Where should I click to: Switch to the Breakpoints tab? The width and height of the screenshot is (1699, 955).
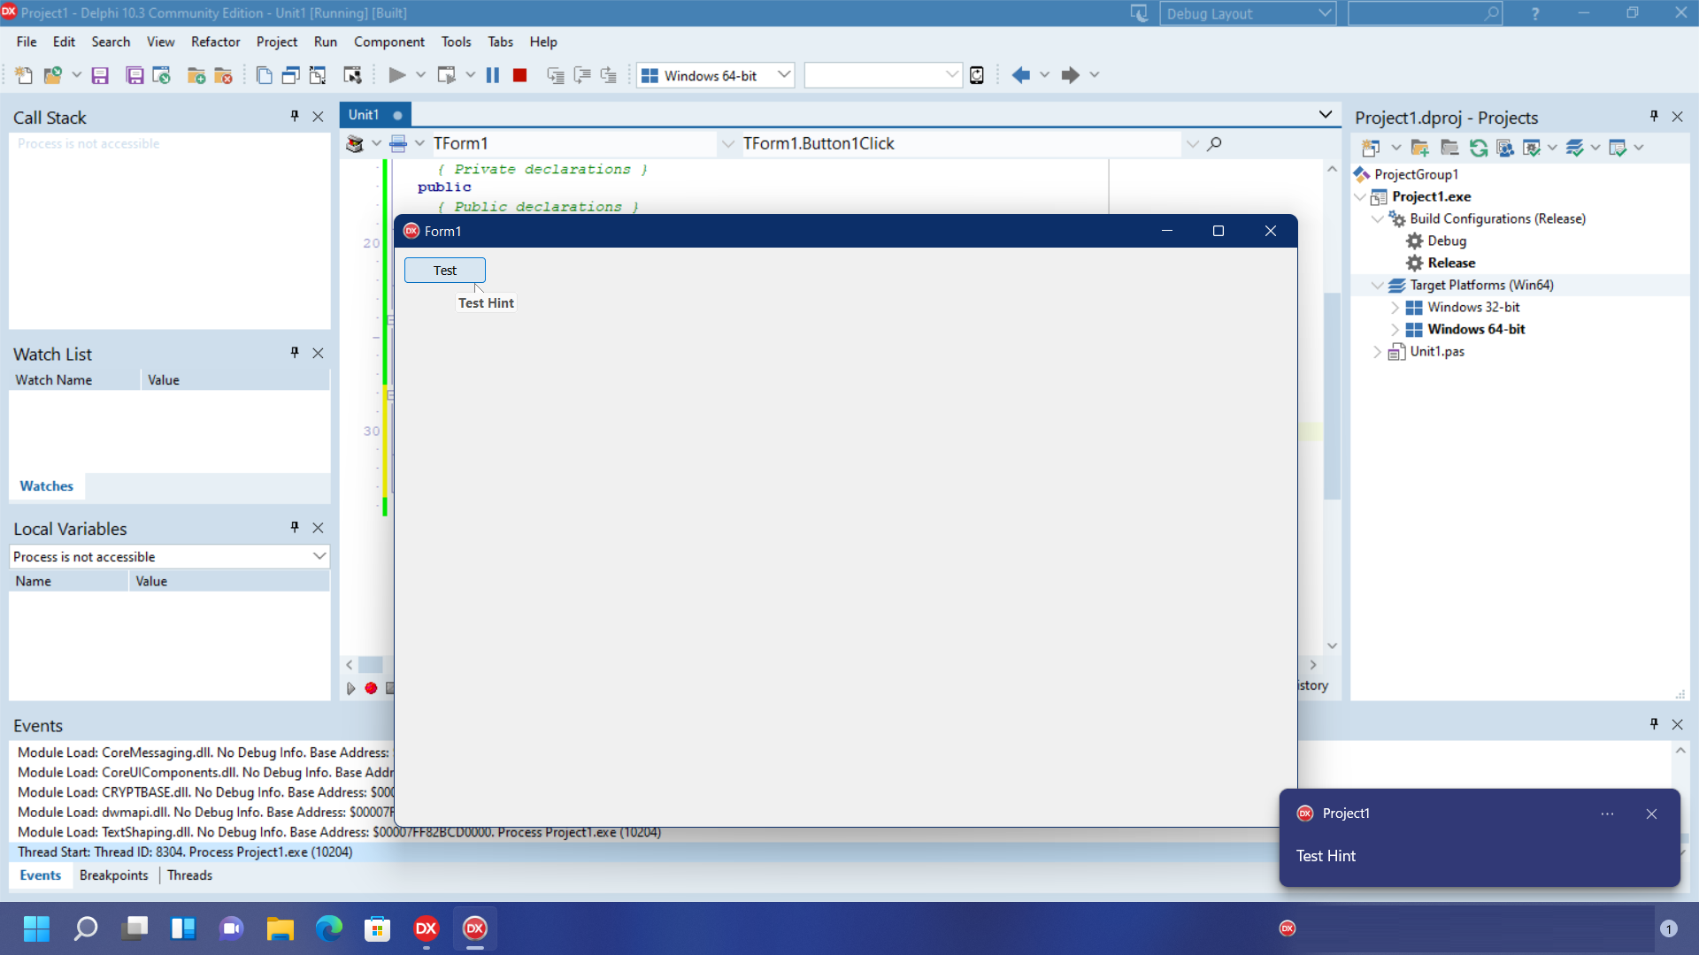coord(113,875)
